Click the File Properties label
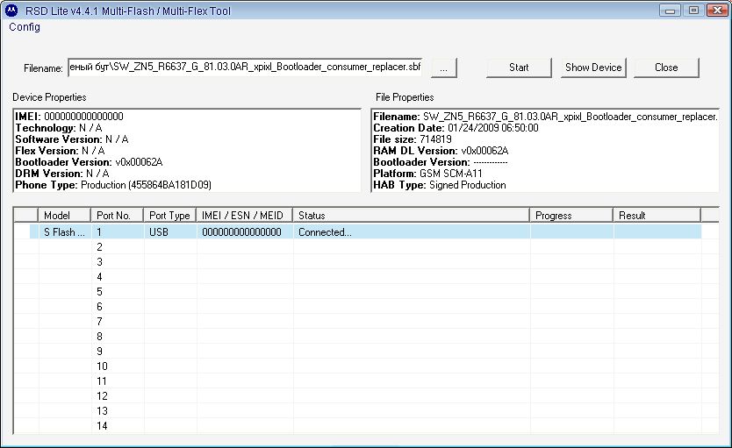The image size is (732, 448). (405, 97)
